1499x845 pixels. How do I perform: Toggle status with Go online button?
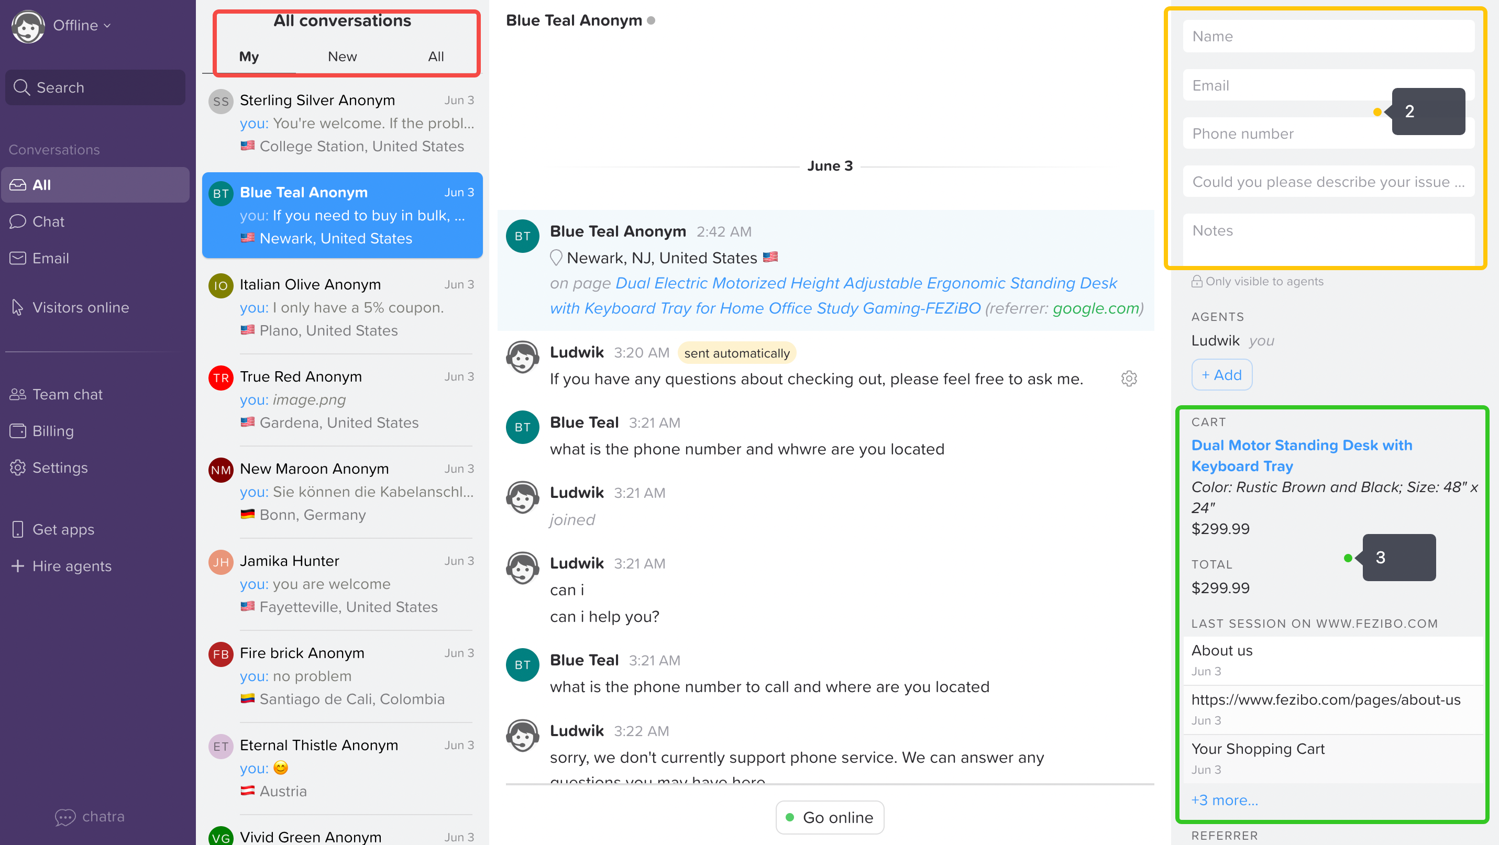[829, 817]
